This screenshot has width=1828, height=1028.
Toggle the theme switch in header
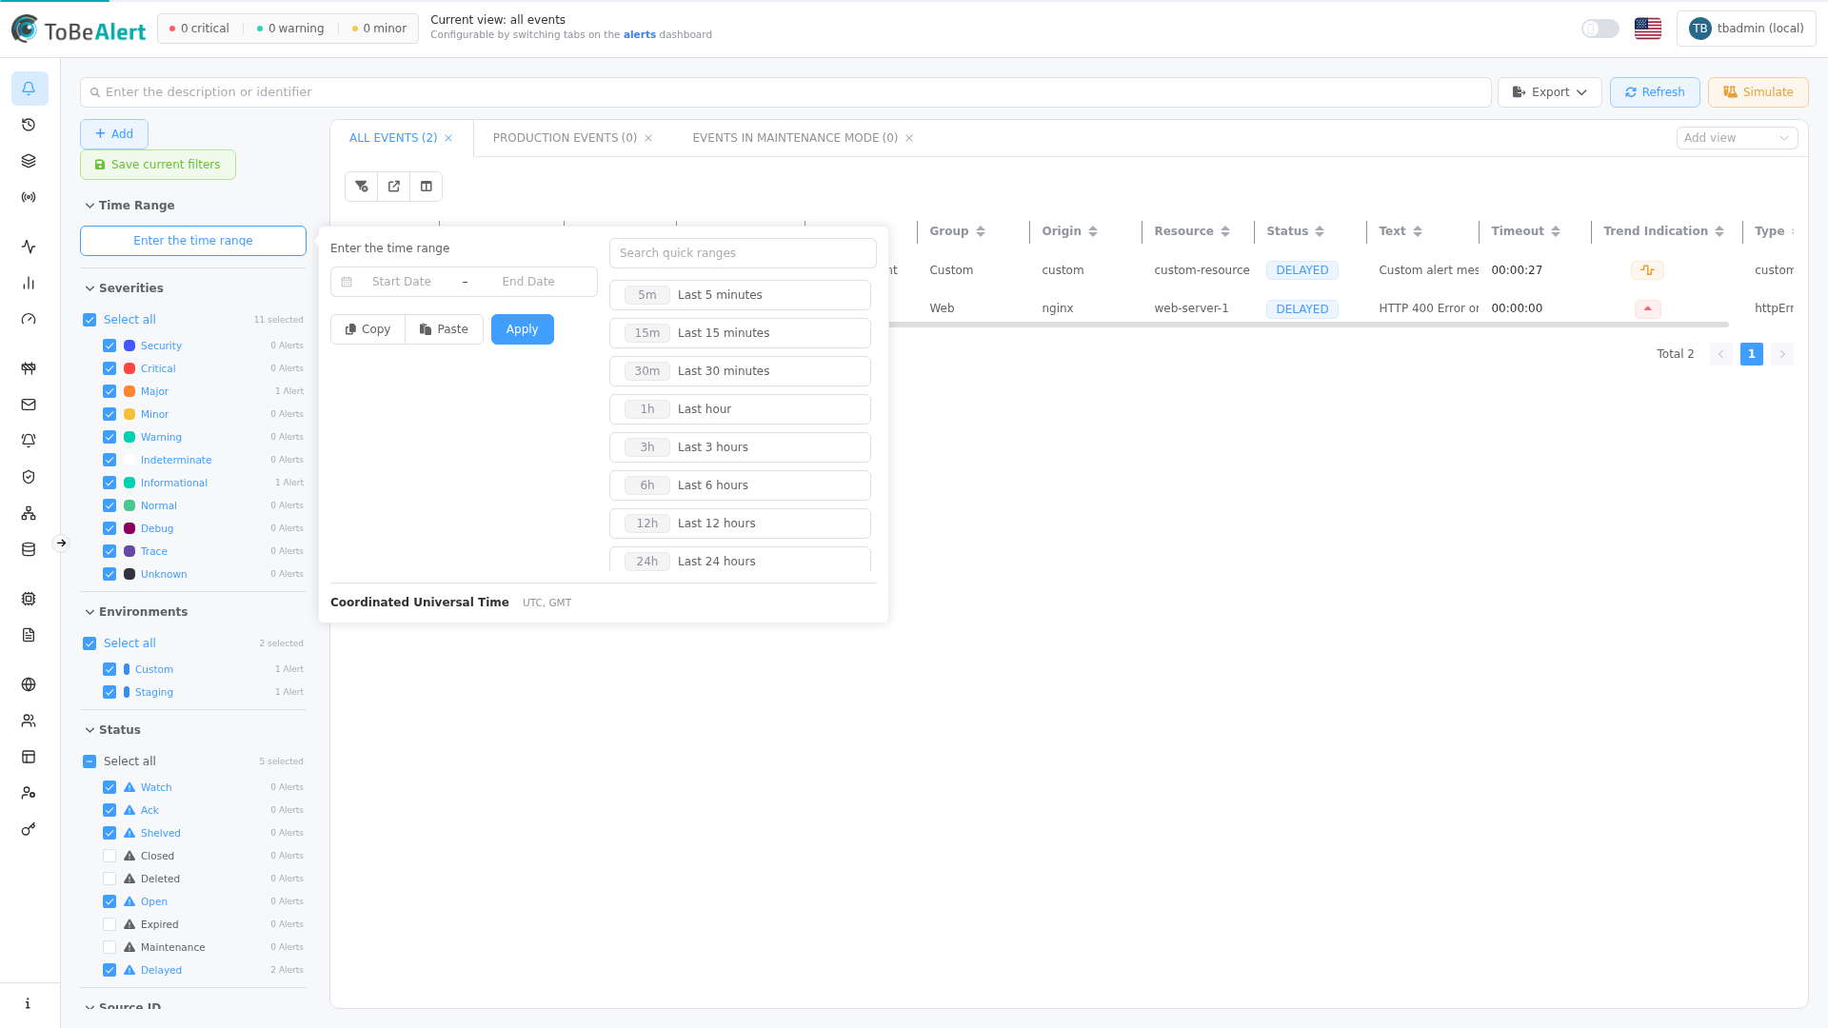click(x=1600, y=29)
